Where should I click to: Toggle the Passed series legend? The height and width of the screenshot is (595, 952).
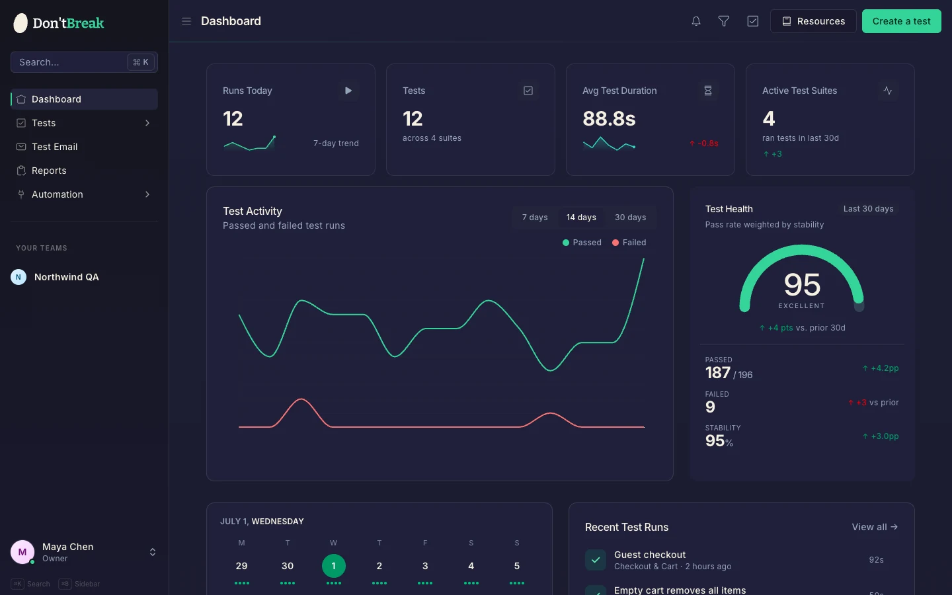(x=582, y=243)
